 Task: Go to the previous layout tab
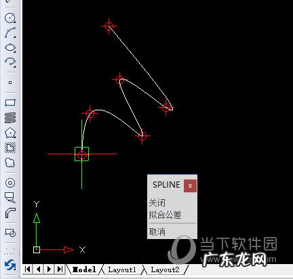39,269
